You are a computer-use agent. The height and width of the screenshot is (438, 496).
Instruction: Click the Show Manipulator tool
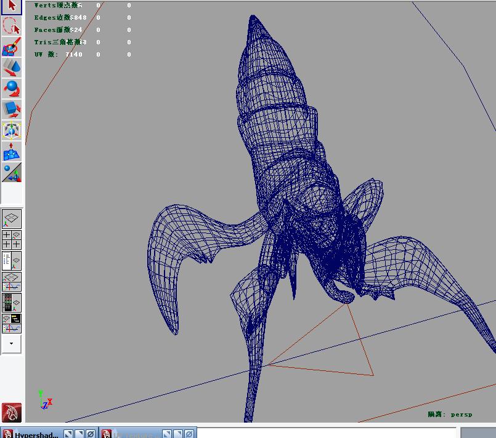tap(12, 172)
